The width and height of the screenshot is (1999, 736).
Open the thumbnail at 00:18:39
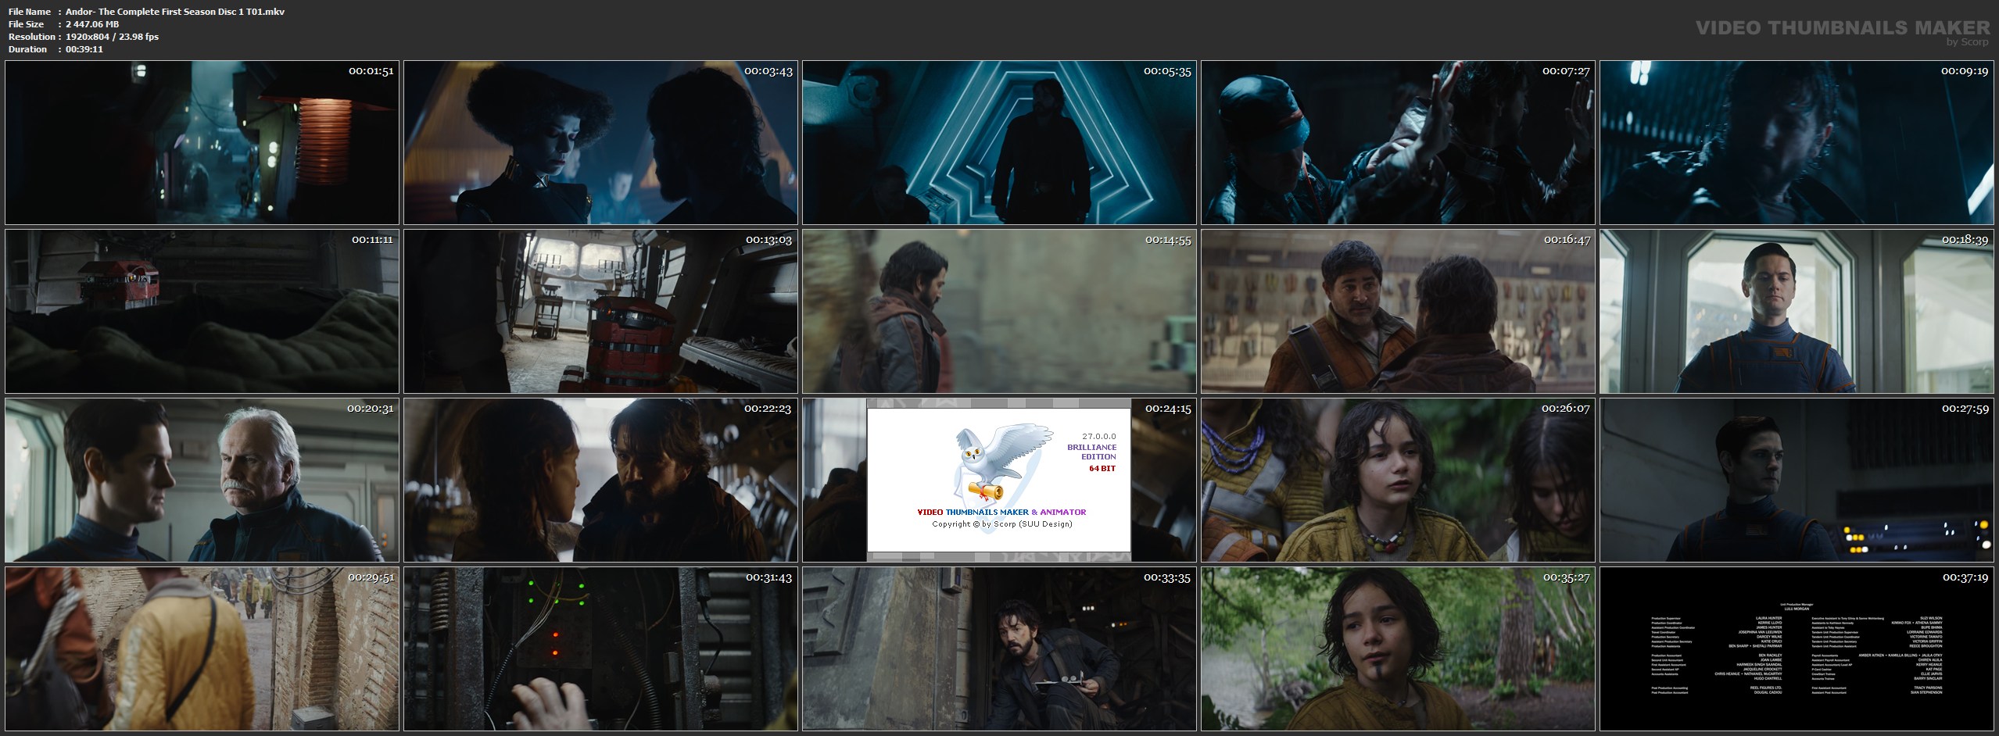click(1797, 311)
